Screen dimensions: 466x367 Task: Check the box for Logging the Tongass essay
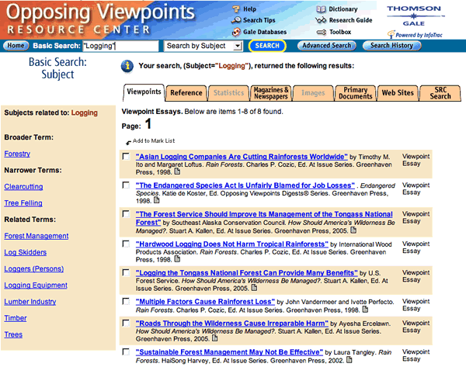point(126,273)
